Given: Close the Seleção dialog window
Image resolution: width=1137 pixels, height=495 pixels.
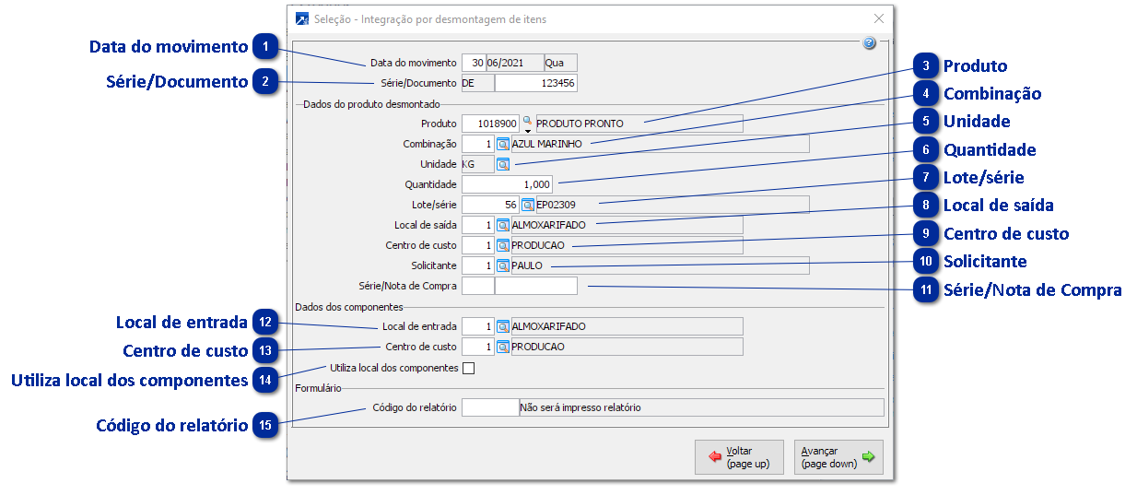Looking at the screenshot, I should [878, 18].
